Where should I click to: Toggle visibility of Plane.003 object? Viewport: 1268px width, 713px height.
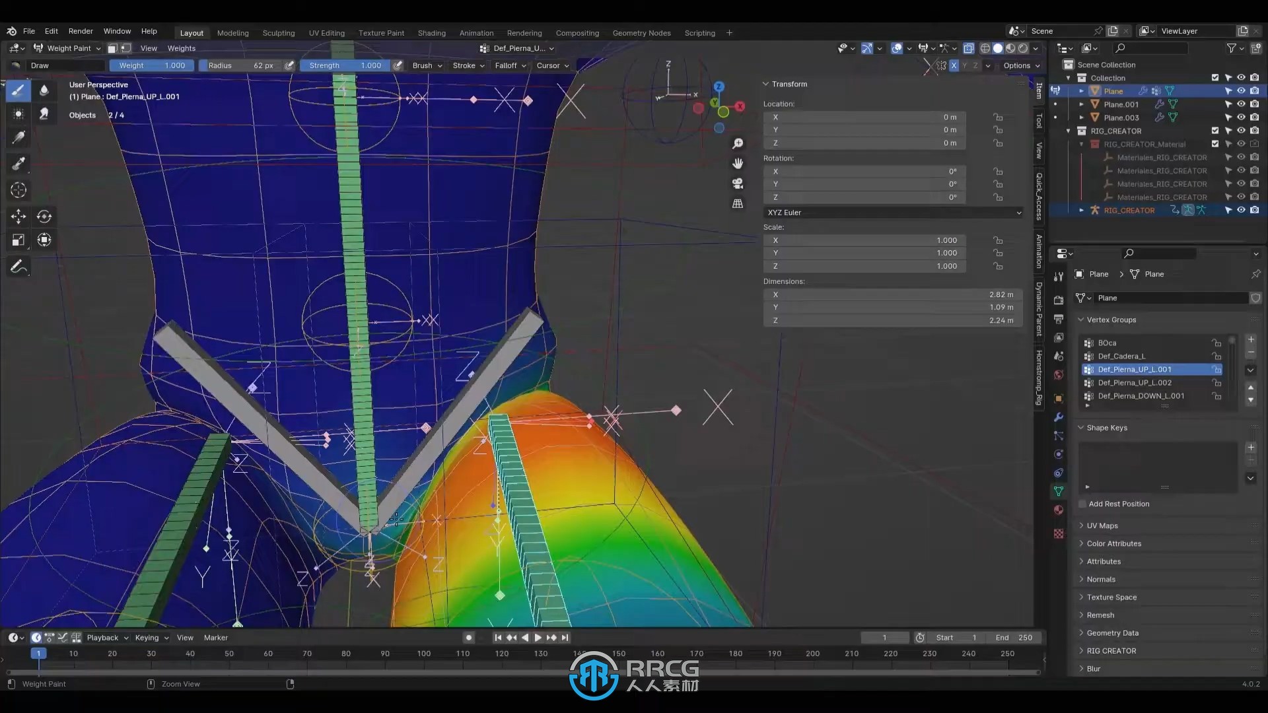point(1241,117)
